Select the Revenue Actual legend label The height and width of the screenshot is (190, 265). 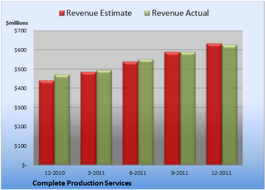[x=180, y=13]
